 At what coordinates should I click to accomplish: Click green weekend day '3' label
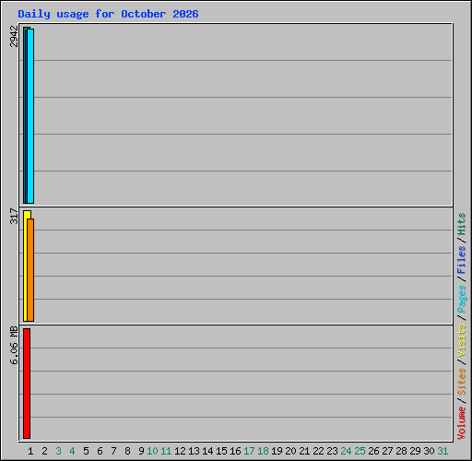58,451
